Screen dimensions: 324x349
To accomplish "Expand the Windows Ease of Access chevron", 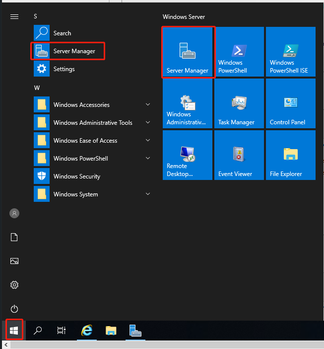I will click(148, 140).
